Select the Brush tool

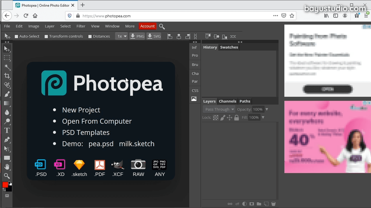pos(7,94)
